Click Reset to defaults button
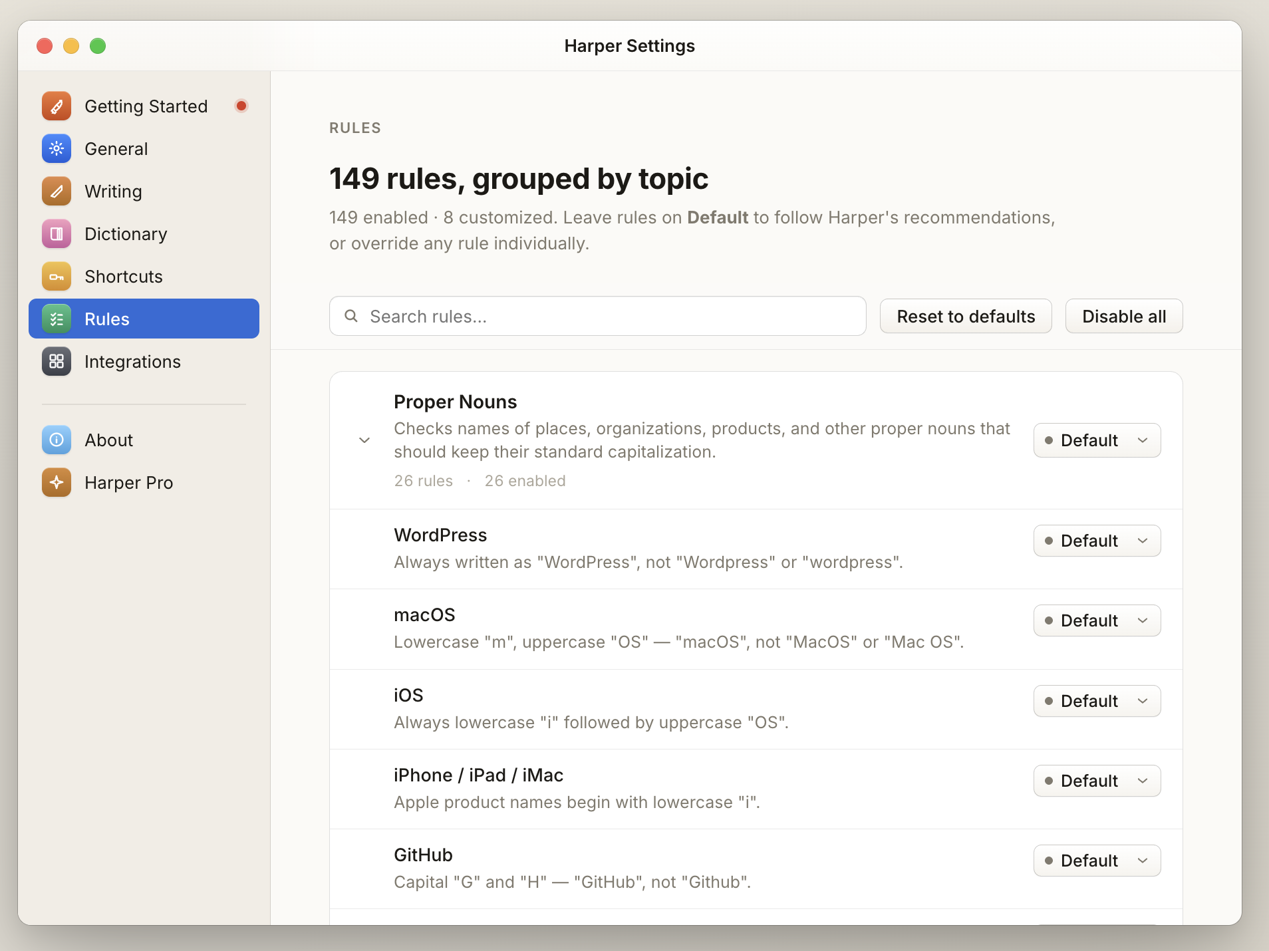 (x=966, y=316)
